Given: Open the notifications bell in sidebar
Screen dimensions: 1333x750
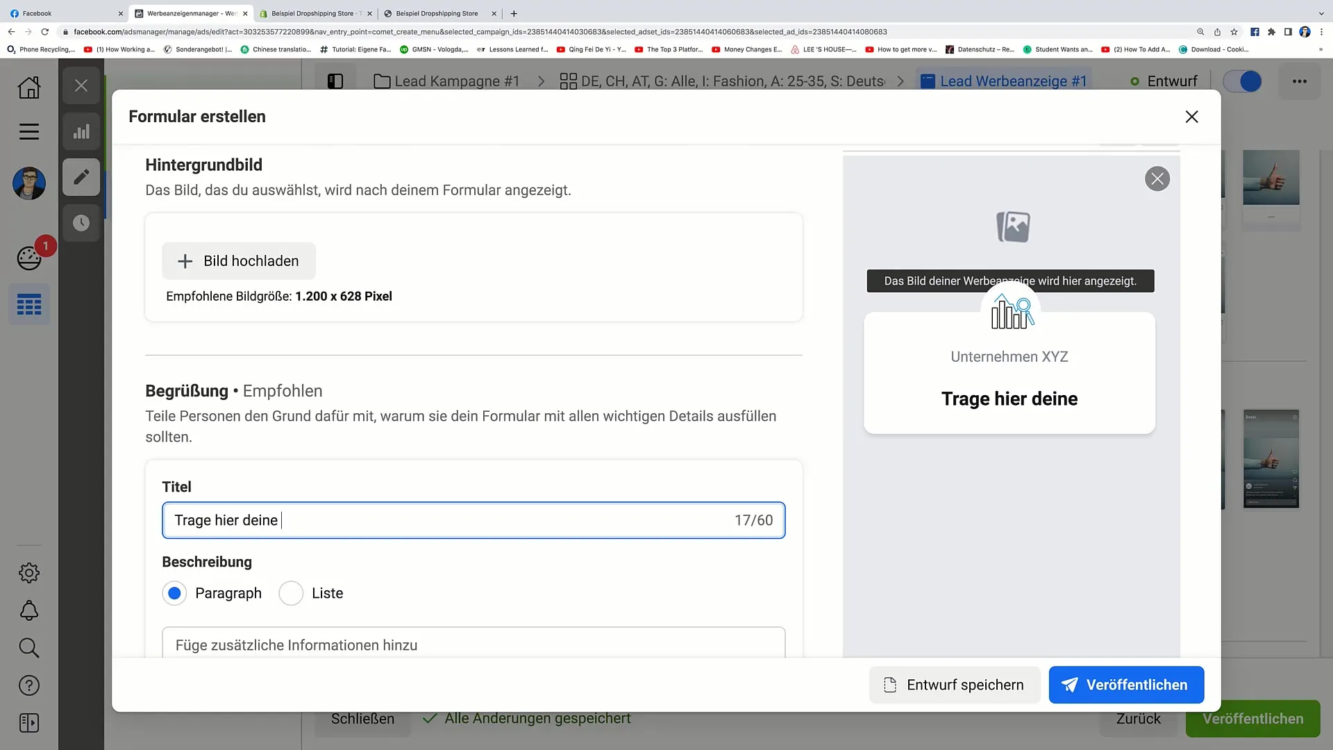Looking at the screenshot, I should click(29, 610).
